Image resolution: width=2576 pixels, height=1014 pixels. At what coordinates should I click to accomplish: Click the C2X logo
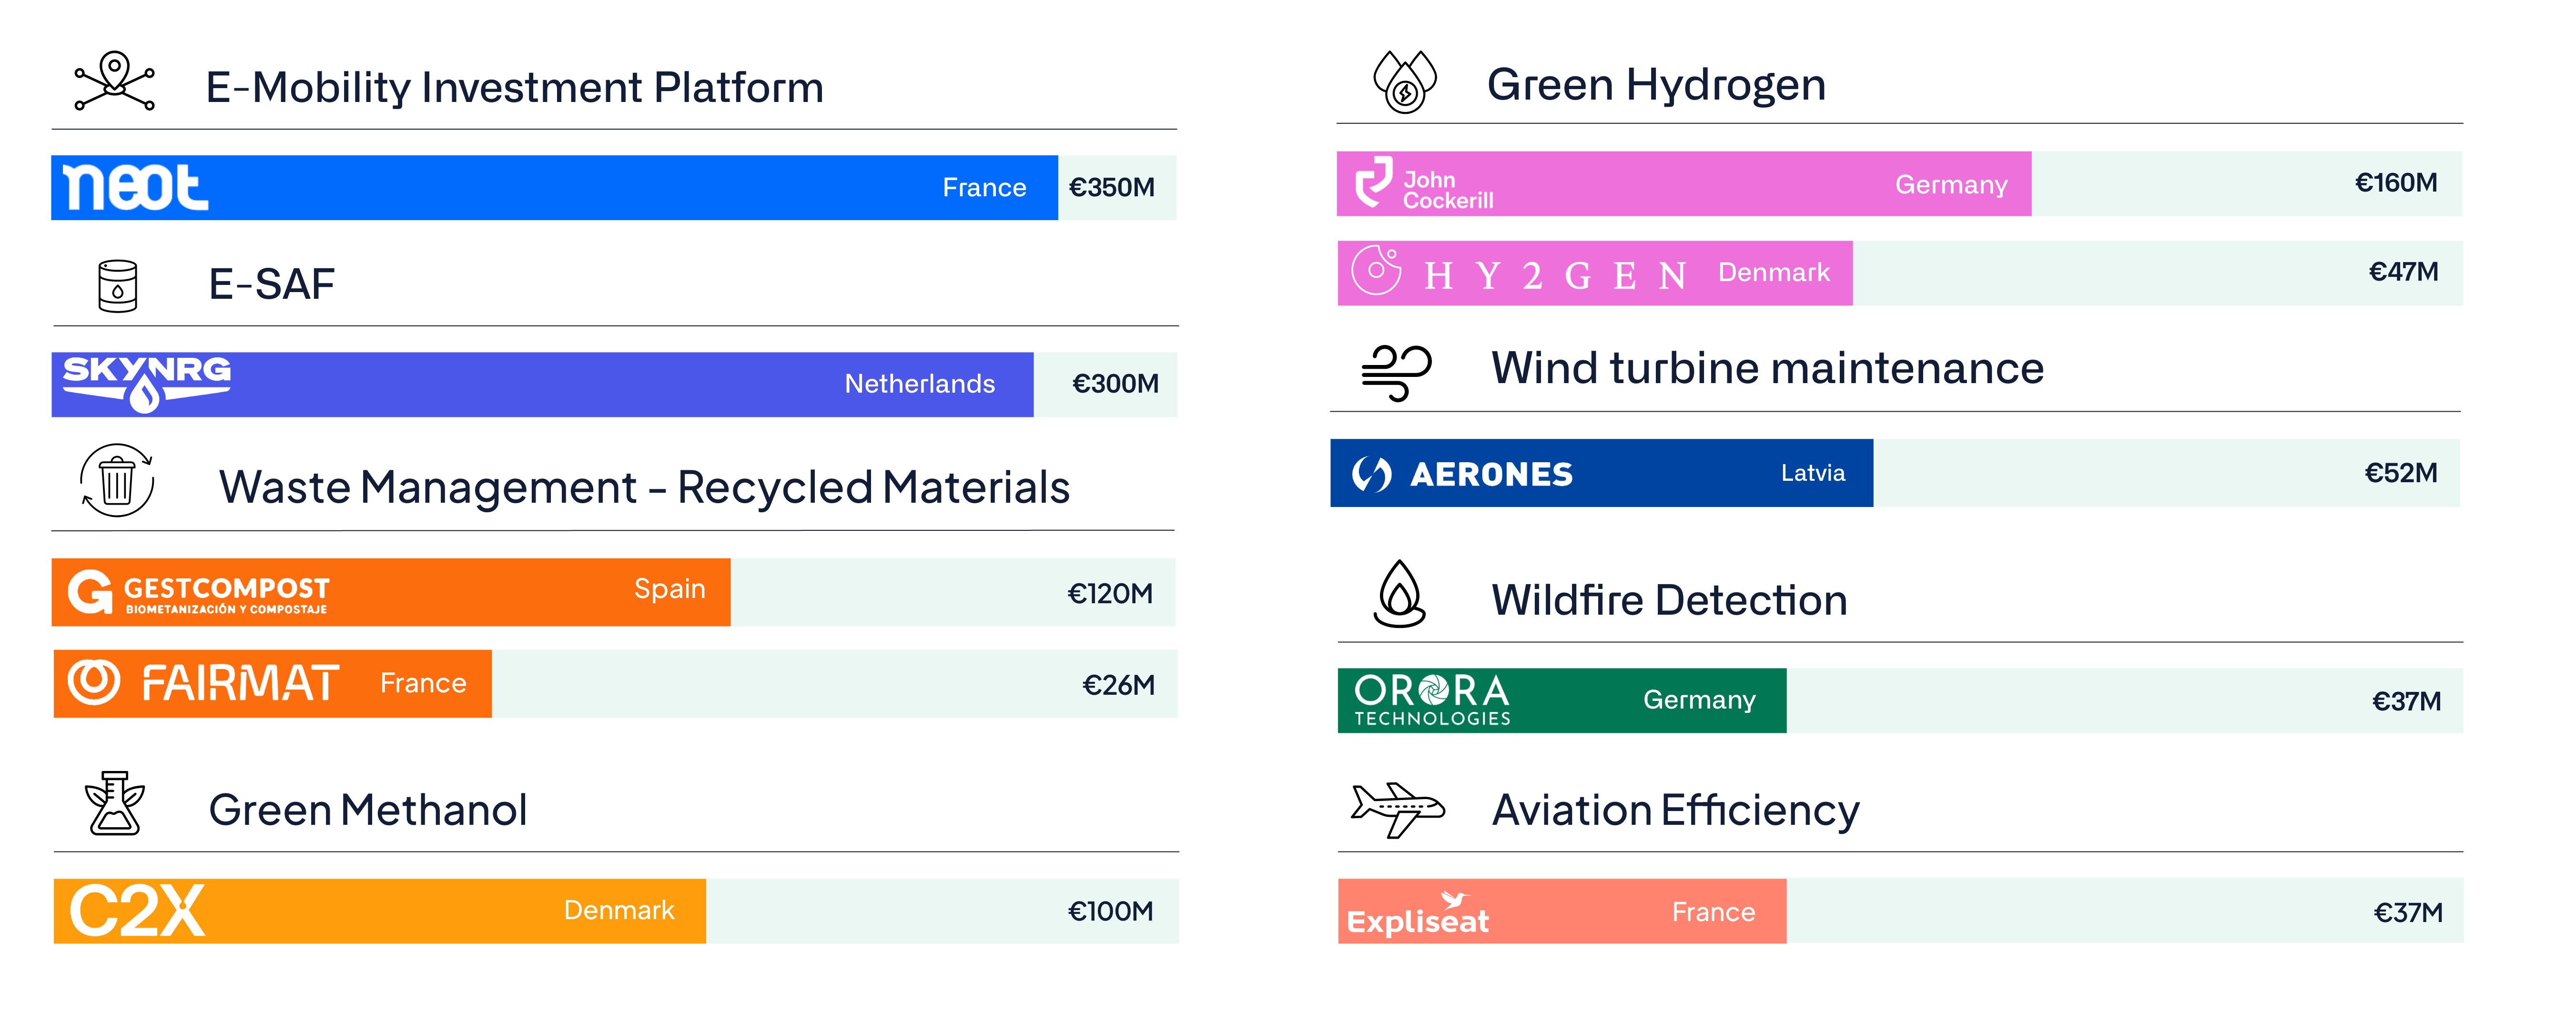[137, 910]
